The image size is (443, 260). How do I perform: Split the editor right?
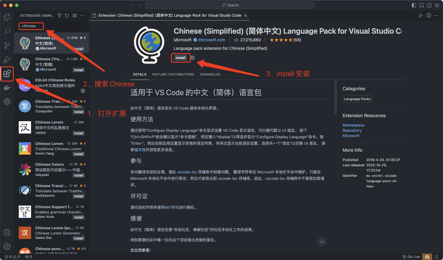[x=429, y=16]
